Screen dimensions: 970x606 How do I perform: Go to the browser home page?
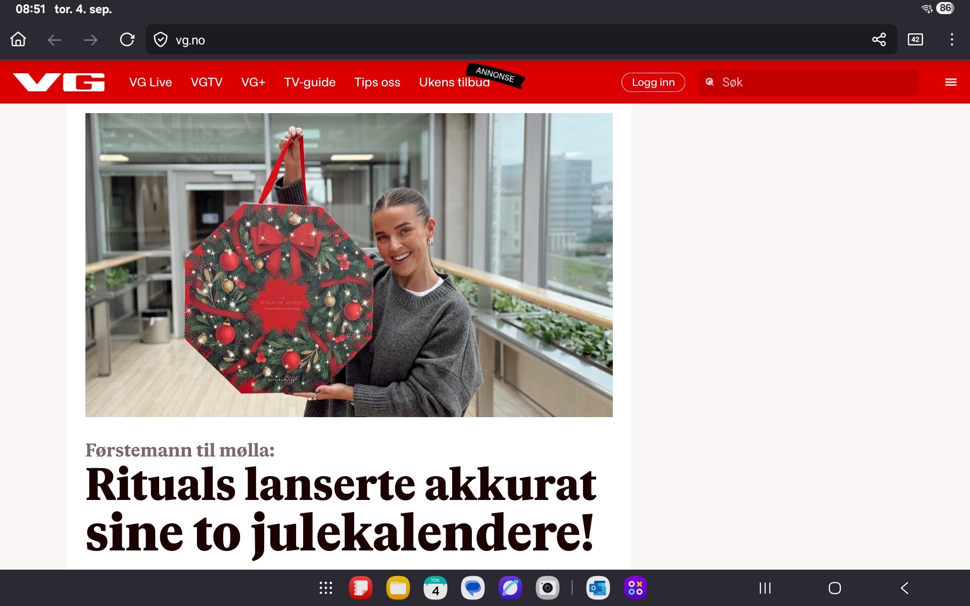[18, 39]
